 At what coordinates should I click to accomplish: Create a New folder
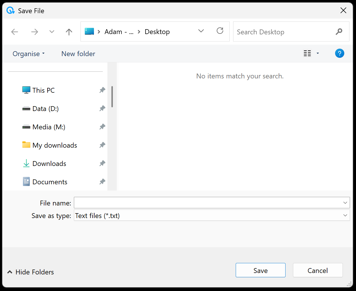pos(78,54)
